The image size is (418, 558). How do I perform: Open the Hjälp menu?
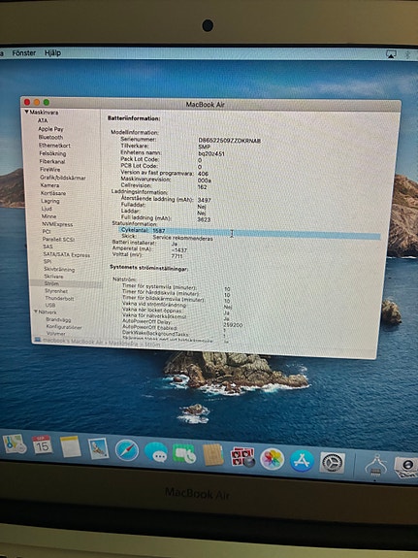point(52,53)
